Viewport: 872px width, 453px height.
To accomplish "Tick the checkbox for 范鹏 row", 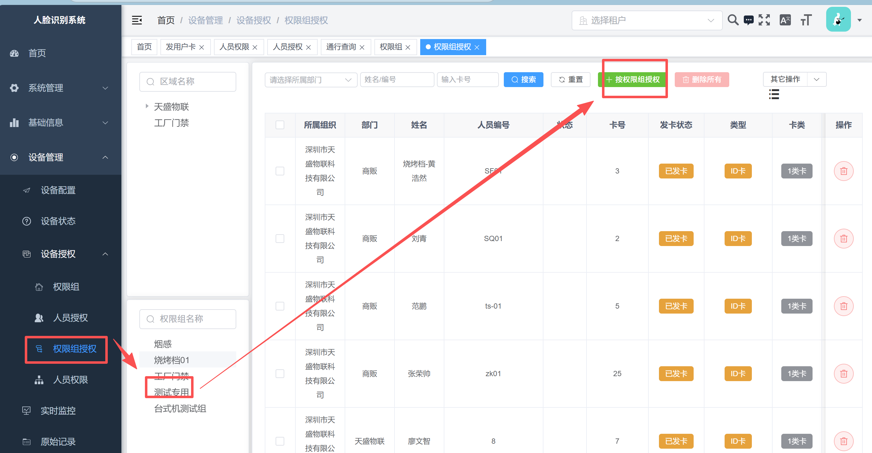I will point(280,306).
